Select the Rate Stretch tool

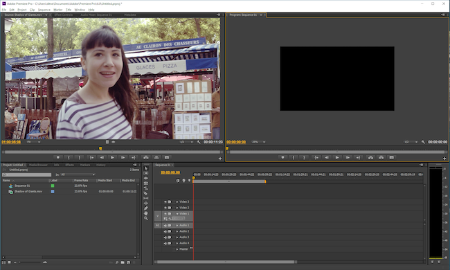pyautogui.click(x=146, y=188)
